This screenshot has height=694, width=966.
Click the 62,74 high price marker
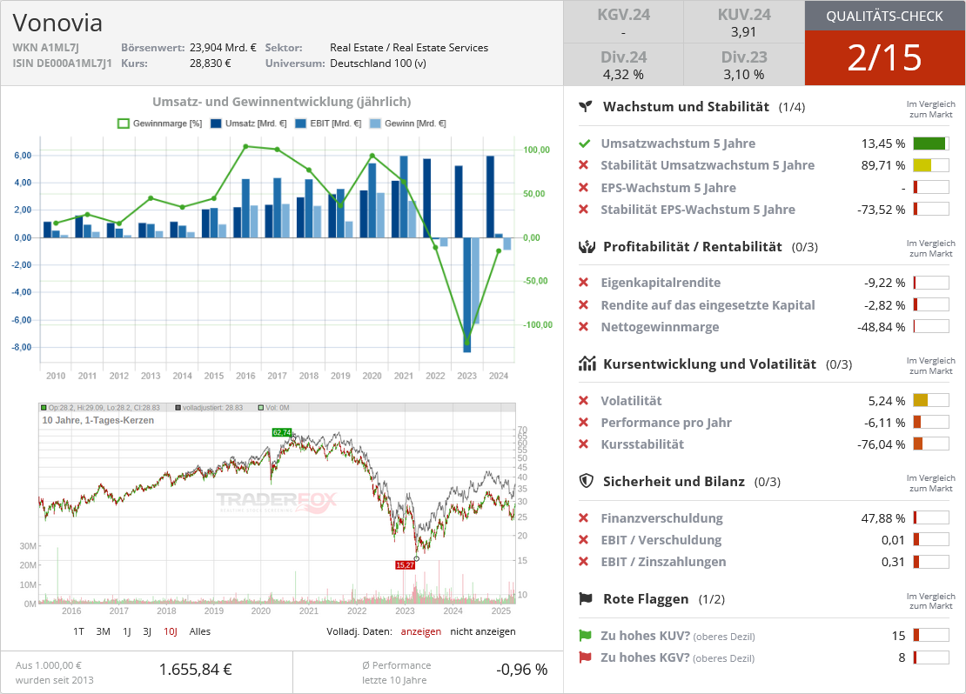pos(282,432)
